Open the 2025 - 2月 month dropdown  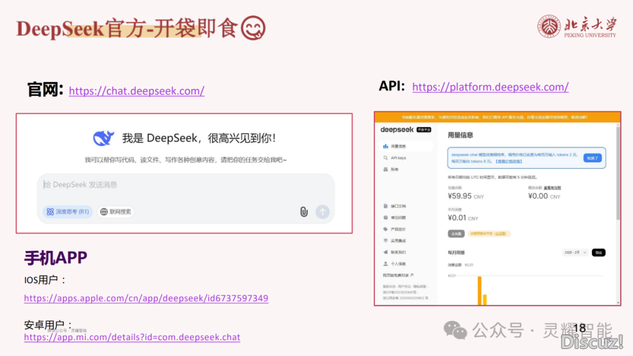pyautogui.click(x=575, y=252)
